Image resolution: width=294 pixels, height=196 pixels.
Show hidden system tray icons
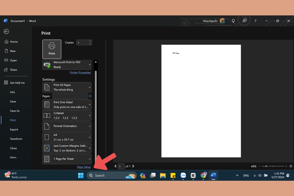(237, 176)
